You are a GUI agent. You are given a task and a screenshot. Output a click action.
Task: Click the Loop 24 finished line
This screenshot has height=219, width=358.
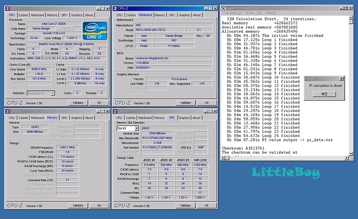263,136
